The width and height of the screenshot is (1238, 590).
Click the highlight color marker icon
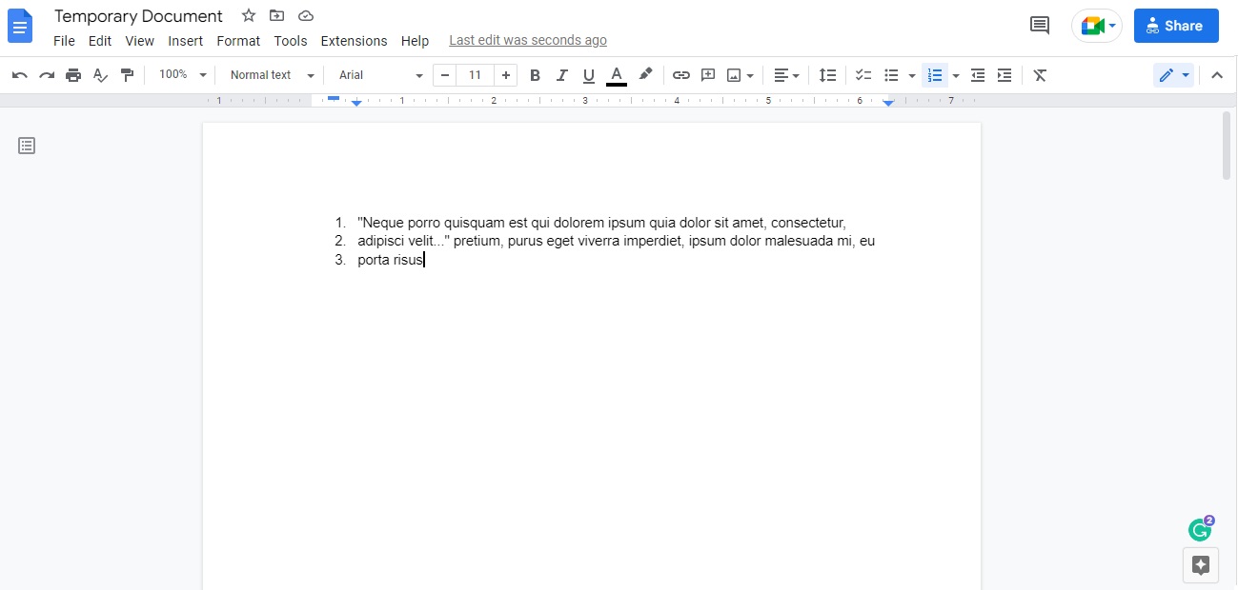tap(645, 75)
